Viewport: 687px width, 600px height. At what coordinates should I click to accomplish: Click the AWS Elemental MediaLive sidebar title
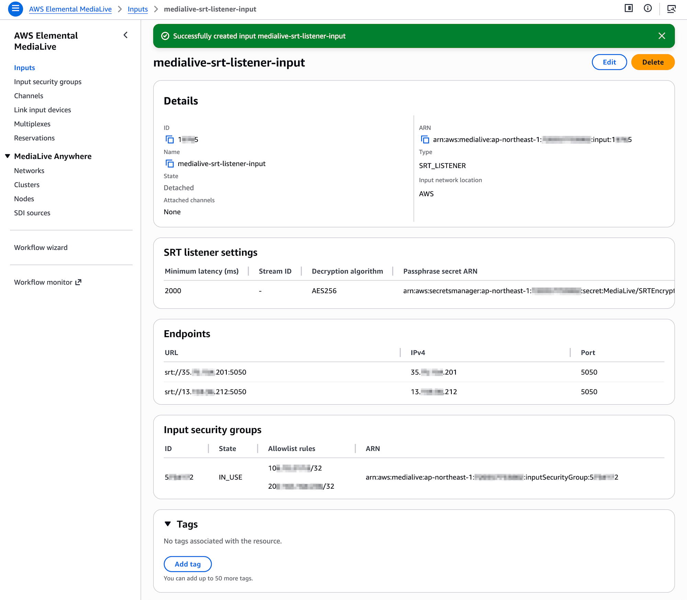(x=46, y=41)
